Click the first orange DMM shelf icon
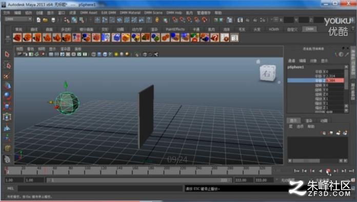 (x=17, y=38)
